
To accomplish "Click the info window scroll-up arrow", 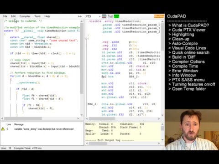I will [162, 124].
